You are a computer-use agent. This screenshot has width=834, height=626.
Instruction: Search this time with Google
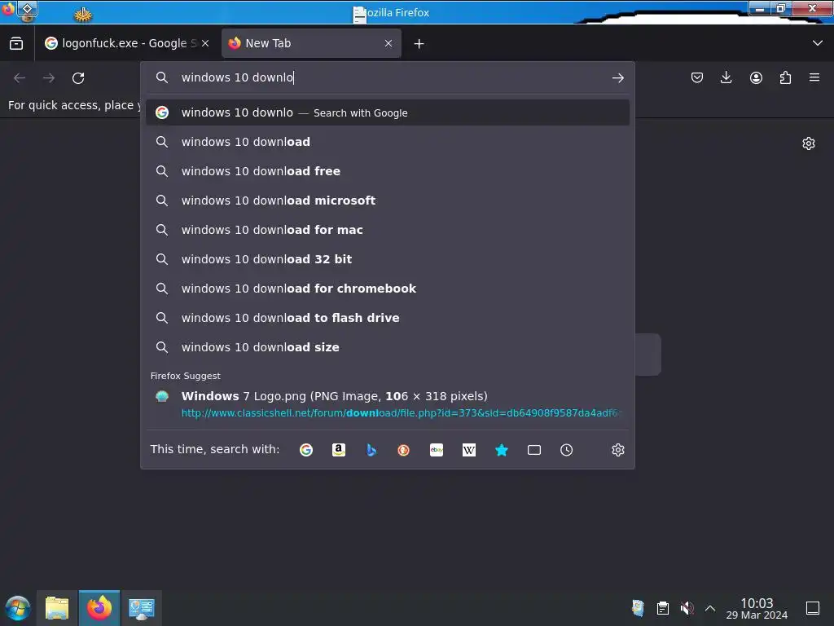[x=306, y=450]
